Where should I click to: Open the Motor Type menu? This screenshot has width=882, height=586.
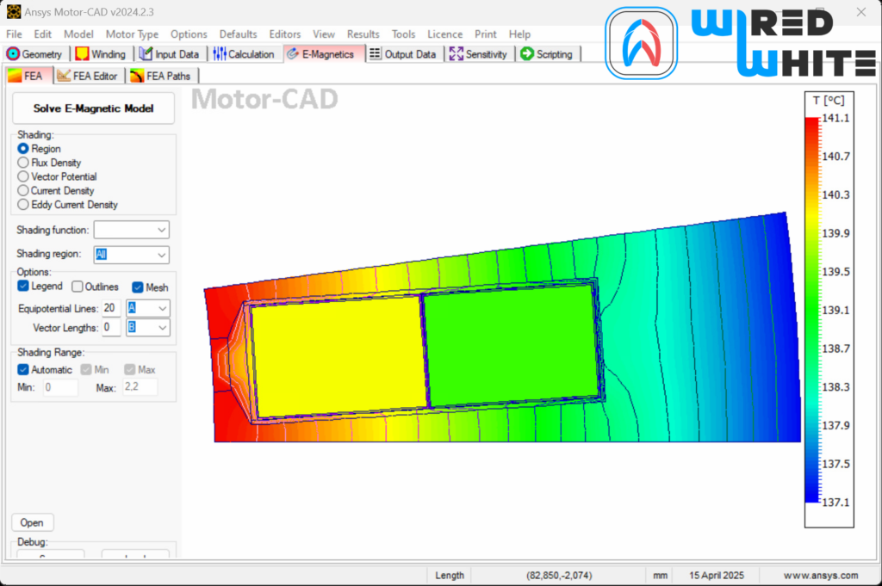(132, 34)
